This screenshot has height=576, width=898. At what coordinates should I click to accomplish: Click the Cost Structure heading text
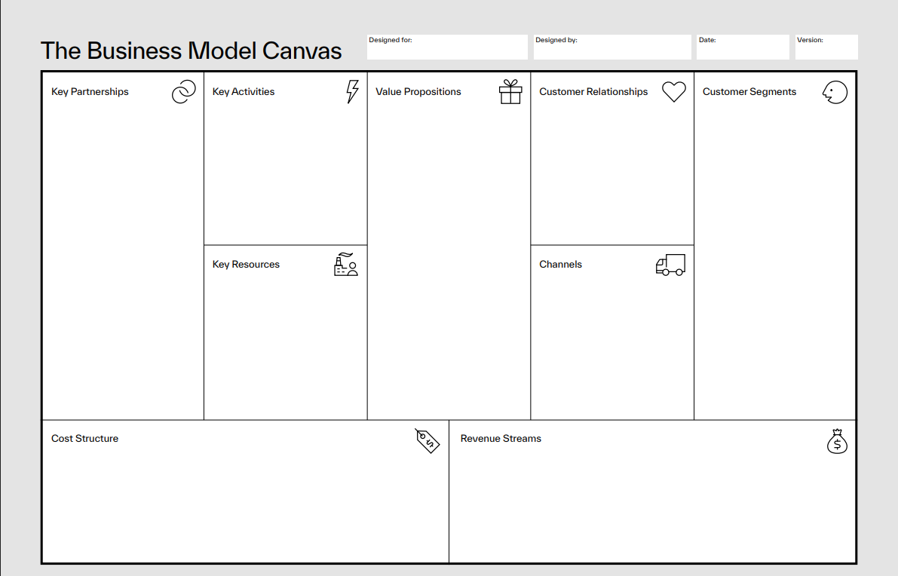(84, 439)
